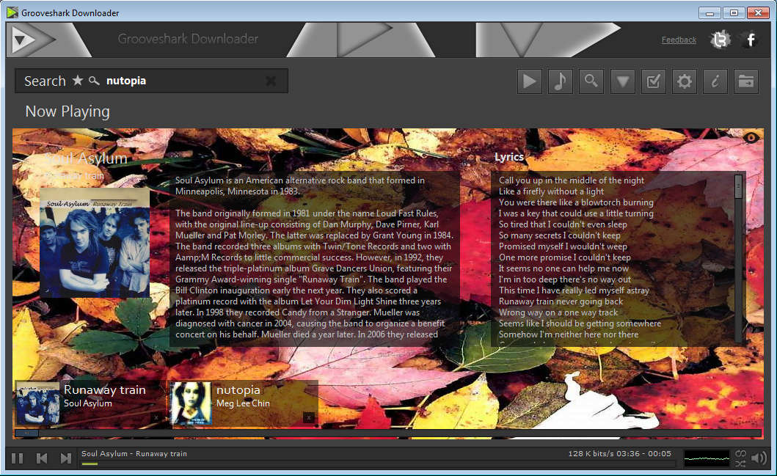The image size is (777, 476).
Task: Click the large Soul Asylum album cover
Action: pos(95,243)
